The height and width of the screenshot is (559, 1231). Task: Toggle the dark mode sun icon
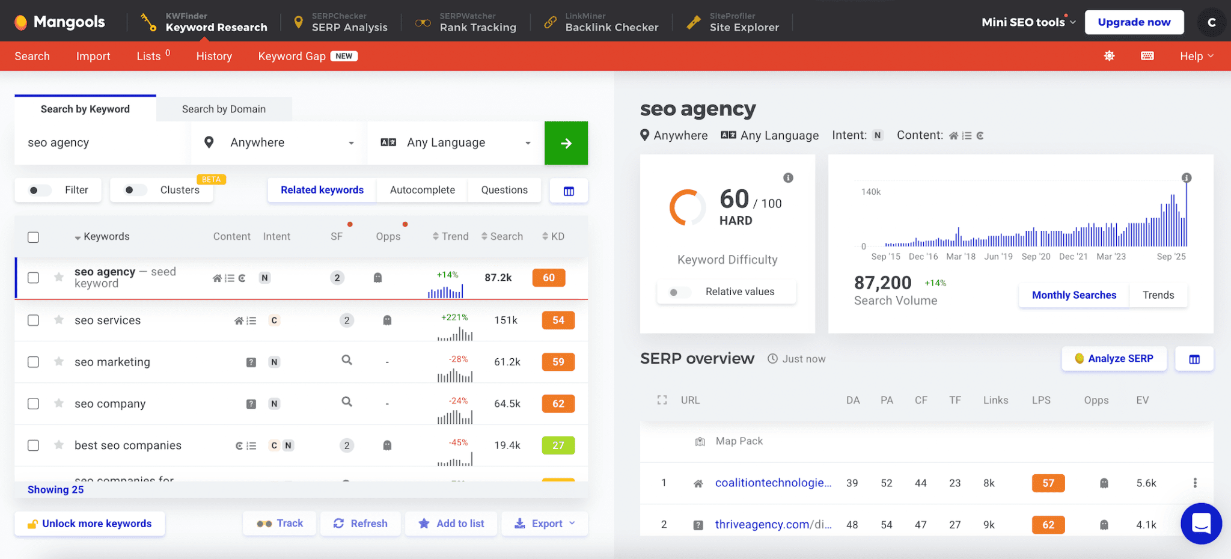(x=1109, y=56)
